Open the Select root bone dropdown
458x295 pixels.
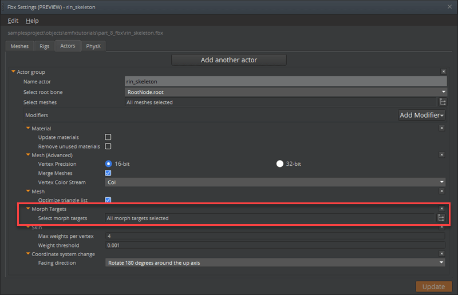tap(286, 91)
